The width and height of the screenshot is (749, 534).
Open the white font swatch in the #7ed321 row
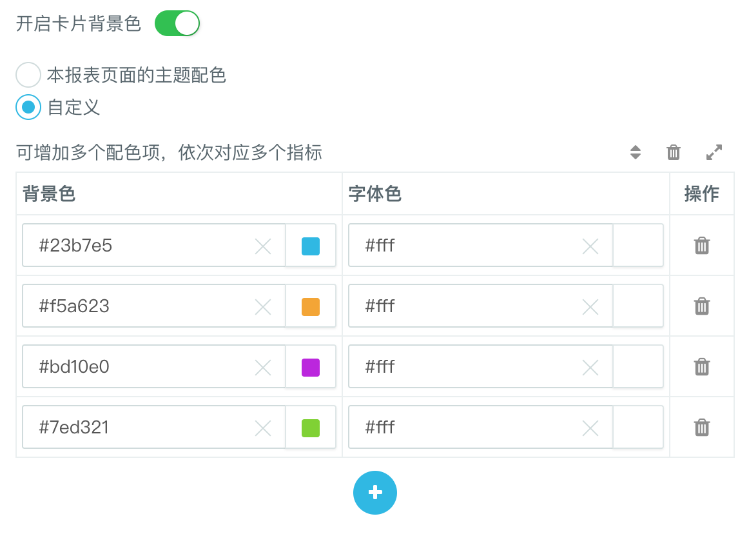pos(638,428)
